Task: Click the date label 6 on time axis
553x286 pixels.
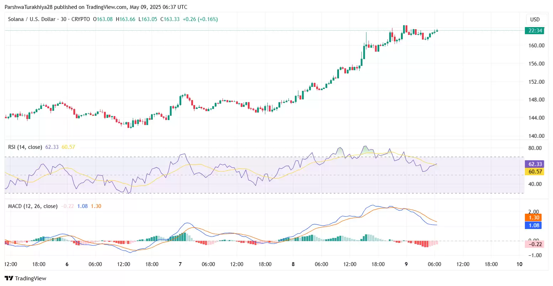Action: pyautogui.click(x=67, y=264)
